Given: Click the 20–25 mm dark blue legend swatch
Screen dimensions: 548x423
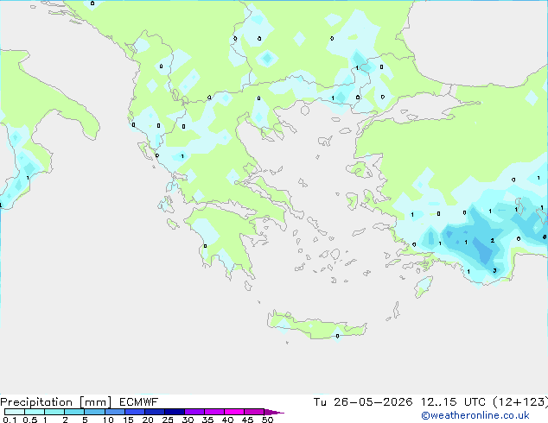Looking at the screenshot, I should click(155, 412).
